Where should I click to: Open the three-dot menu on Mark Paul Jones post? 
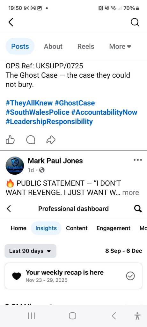pyautogui.click(x=138, y=160)
